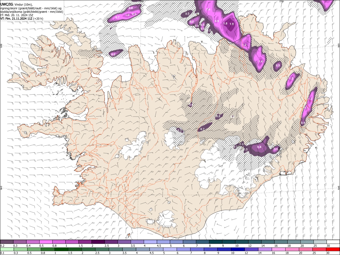Click the dark plum 0.2 snow scale swatch
Image resolution: width=340 pixels, height=255 pixels.
pos(7,242)
